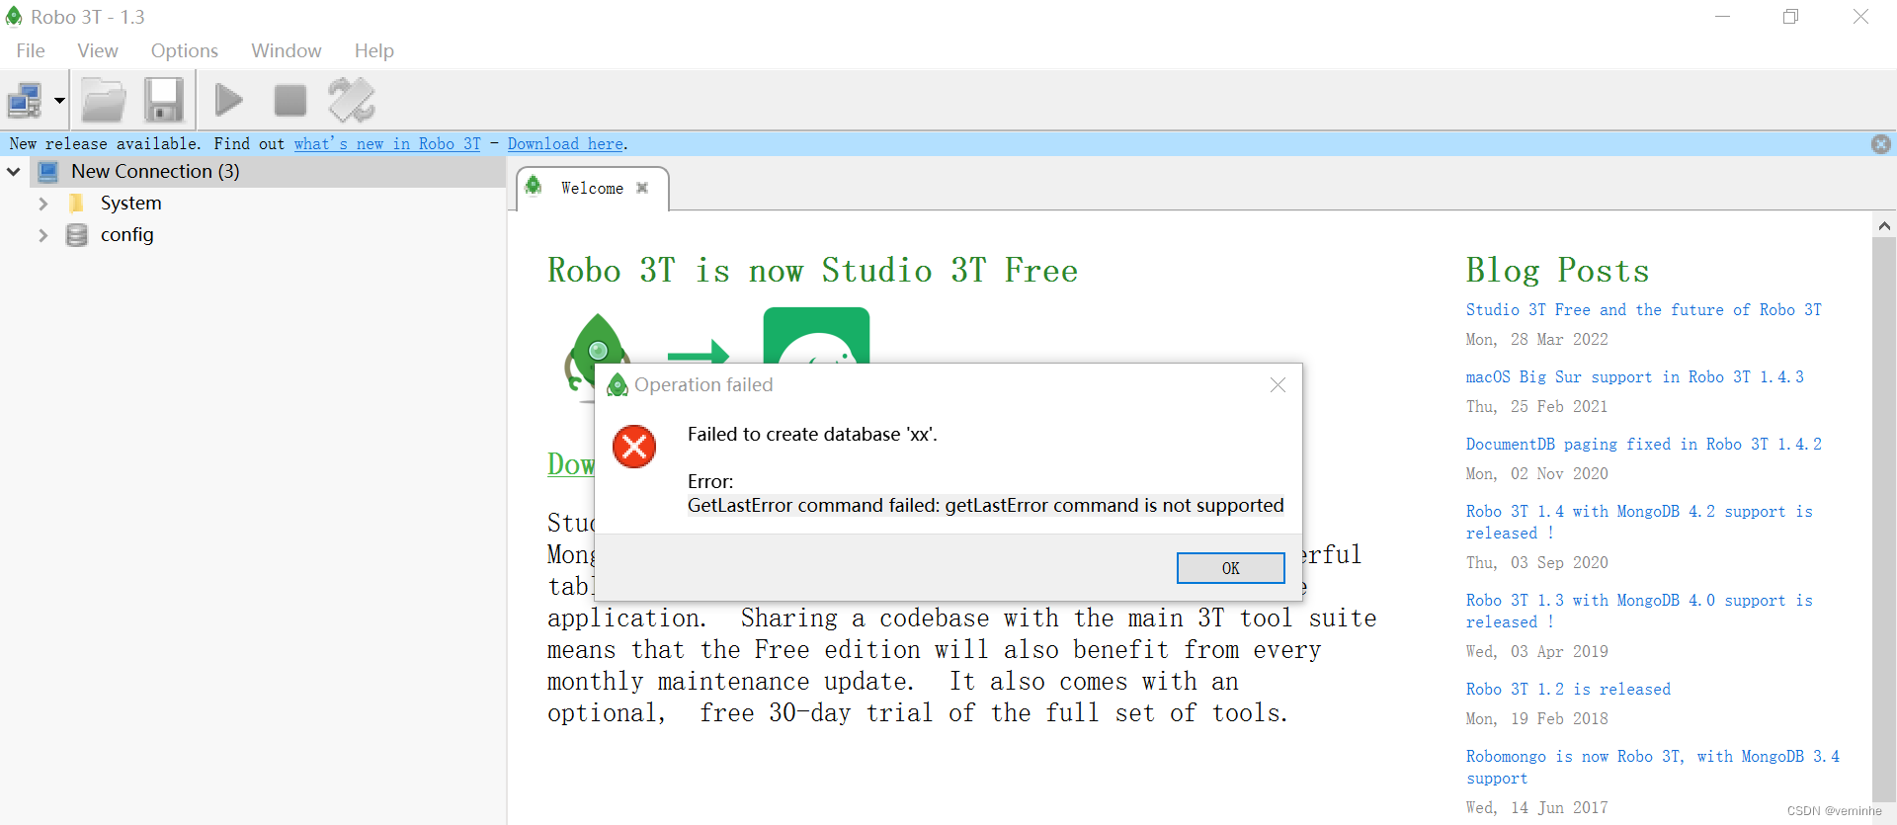This screenshot has width=1897, height=825.
Task: Select the System folder row
Action: (x=130, y=204)
